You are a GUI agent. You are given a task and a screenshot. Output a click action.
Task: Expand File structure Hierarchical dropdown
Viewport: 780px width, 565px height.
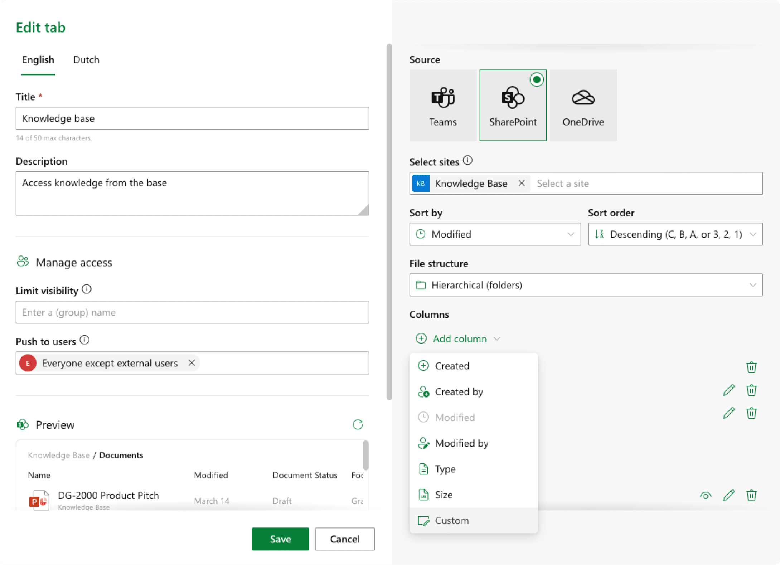(586, 285)
